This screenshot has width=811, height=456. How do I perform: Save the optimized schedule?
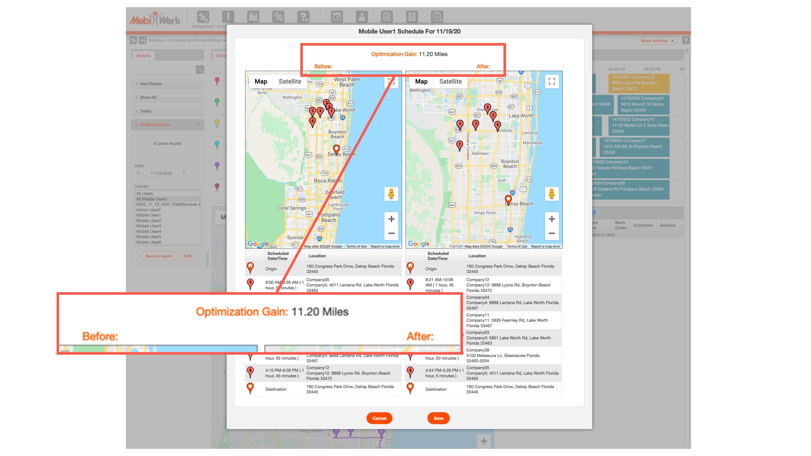pos(438,418)
